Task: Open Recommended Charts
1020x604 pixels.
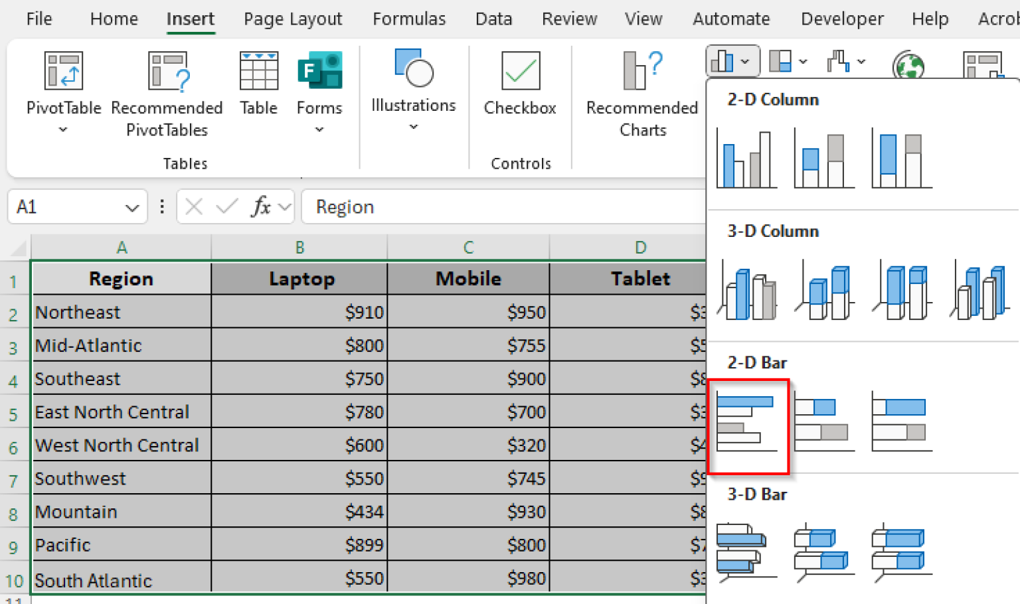Action: tap(641, 93)
